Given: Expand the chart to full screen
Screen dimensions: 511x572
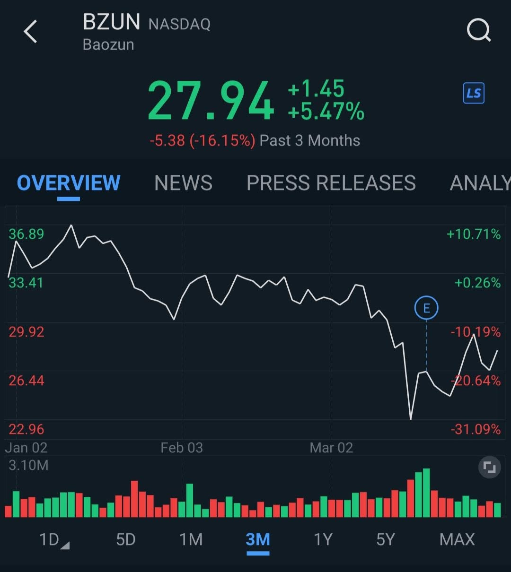Looking at the screenshot, I should point(489,468).
